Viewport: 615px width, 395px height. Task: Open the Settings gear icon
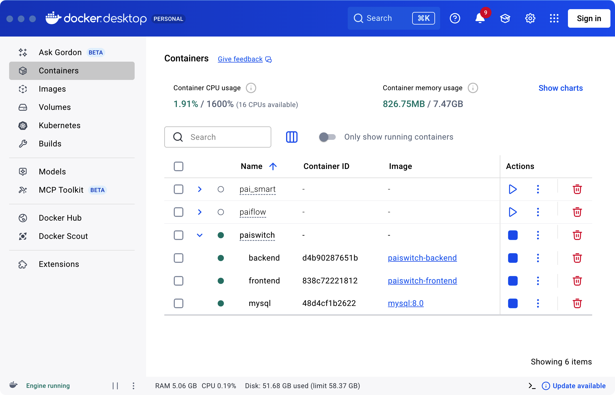tap(530, 19)
